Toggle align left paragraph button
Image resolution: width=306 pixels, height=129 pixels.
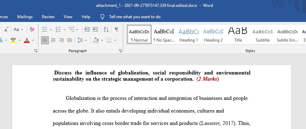[45, 40]
